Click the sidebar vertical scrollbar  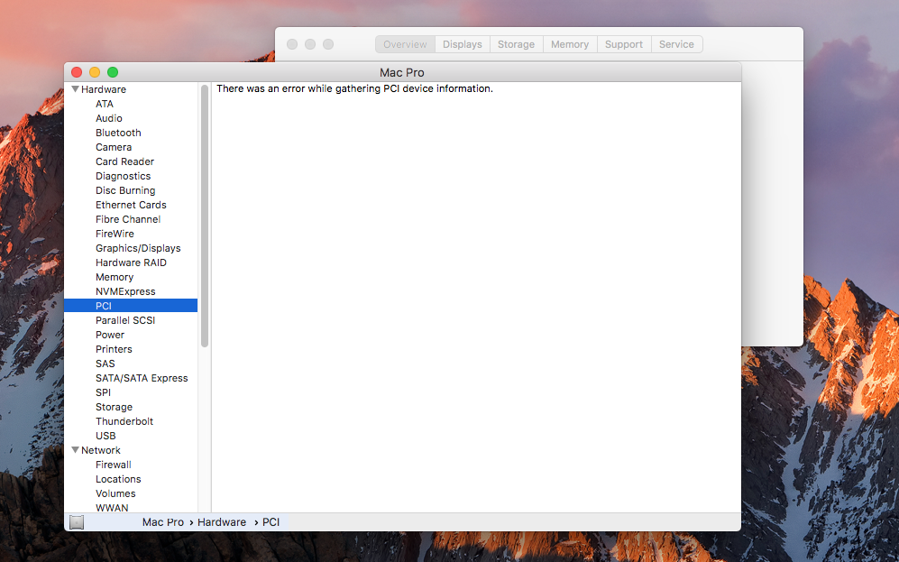[205, 217]
